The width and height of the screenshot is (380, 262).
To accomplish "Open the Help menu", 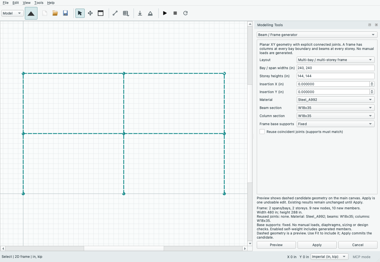I will coord(51,3).
